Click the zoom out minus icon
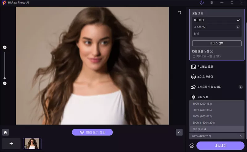 point(5,83)
